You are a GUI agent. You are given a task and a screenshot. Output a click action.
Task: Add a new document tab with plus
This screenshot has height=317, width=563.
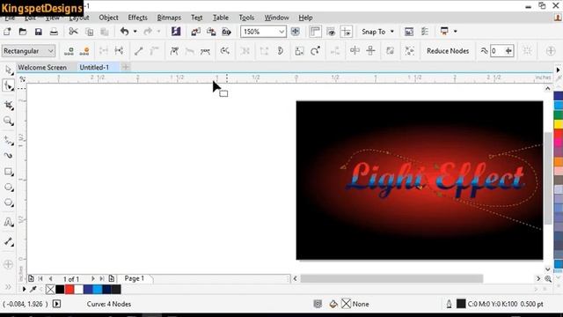pyautogui.click(x=126, y=67)
